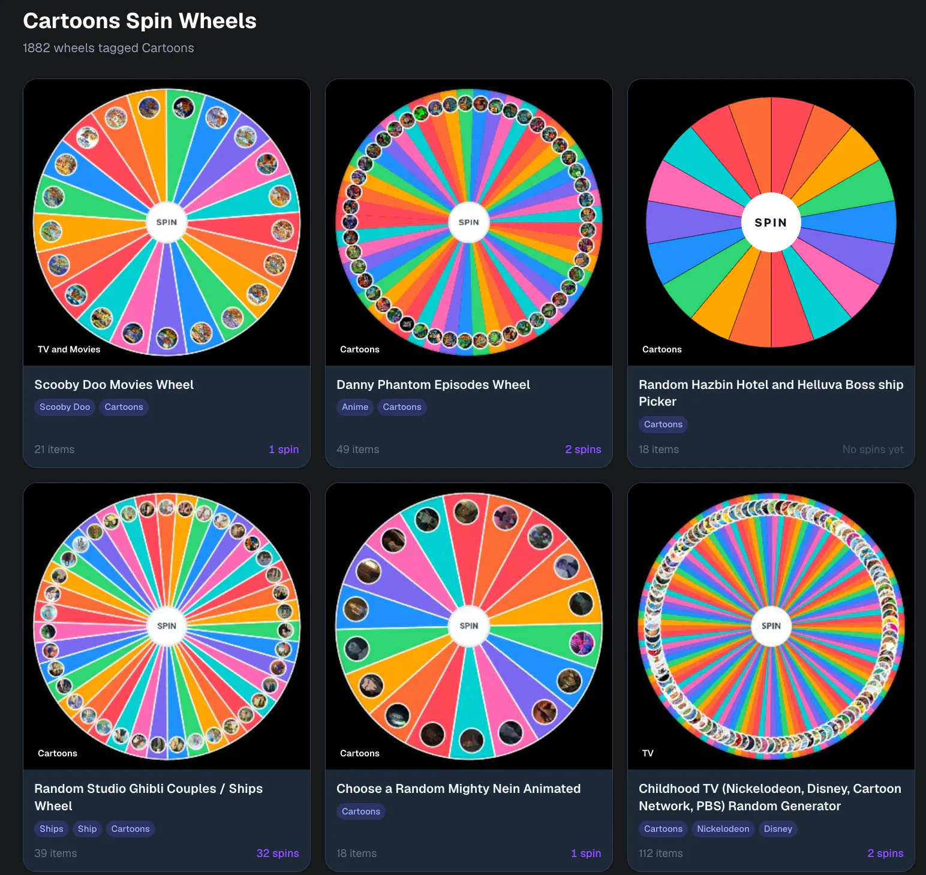Click the "21 items" count text

(55, 449)
